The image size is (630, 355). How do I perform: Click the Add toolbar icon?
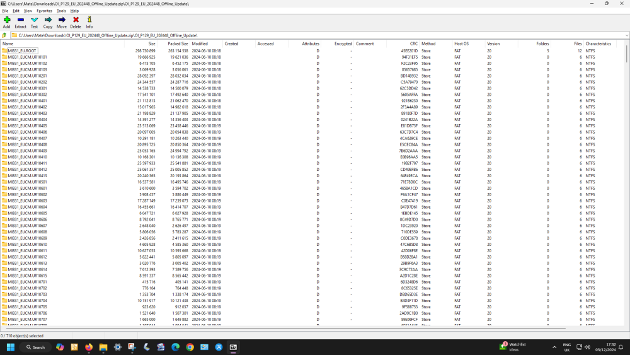[7, 22]
